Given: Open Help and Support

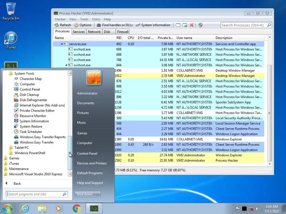Looking at the screenshot, I should (x=90, y=183).
